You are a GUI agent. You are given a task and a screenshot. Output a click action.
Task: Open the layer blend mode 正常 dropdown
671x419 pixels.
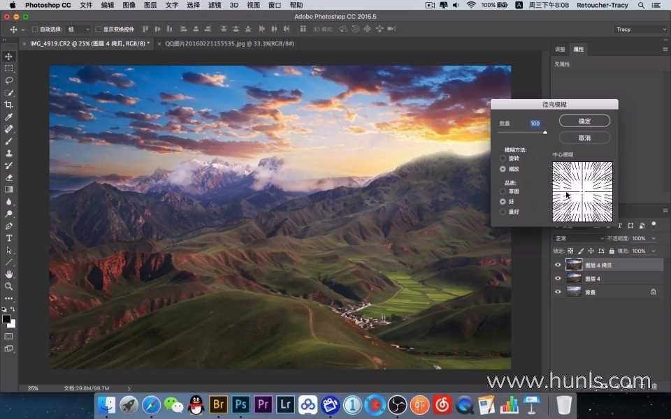(x=579, y=238)
